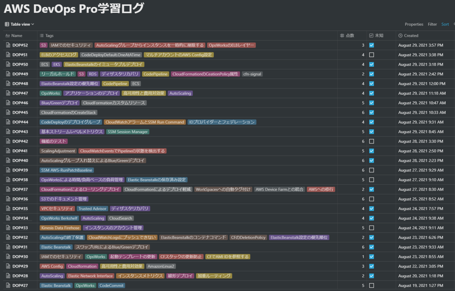The height and width of the screenshot is (291, 455).
Task: Click the ELBのアクセスログ tag in DOP#51
Action: click(x=59, y=55)
